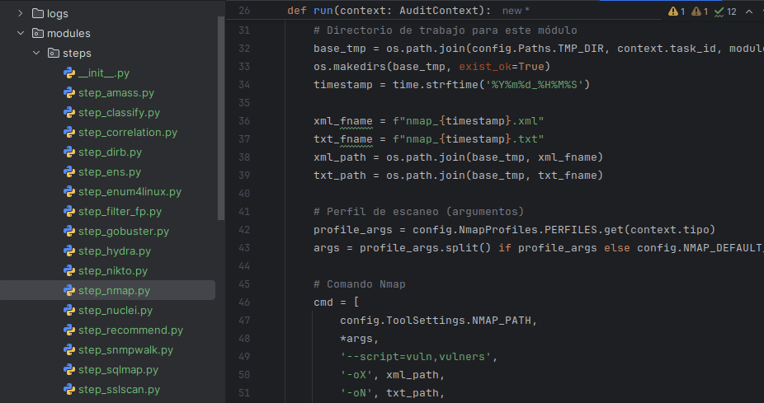Open step_filter_fp.py file

pyautogui.click(x=120, y=211)
